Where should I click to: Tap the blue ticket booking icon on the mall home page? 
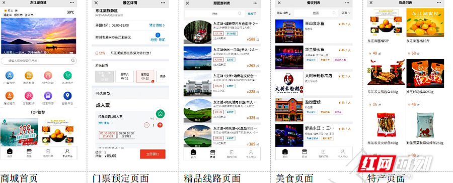click(10, 76)
